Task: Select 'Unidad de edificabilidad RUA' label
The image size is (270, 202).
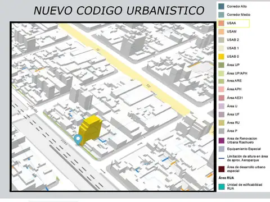Action: point(245,187)
